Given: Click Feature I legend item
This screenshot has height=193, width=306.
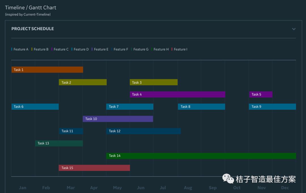Looking at the screenshot, I should click(x=180, y=49).
